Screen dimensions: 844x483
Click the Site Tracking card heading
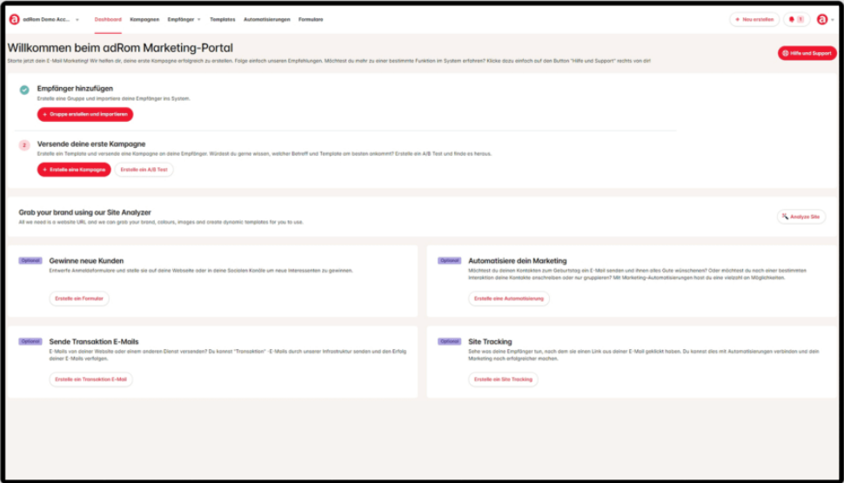[x=490, y=341]
